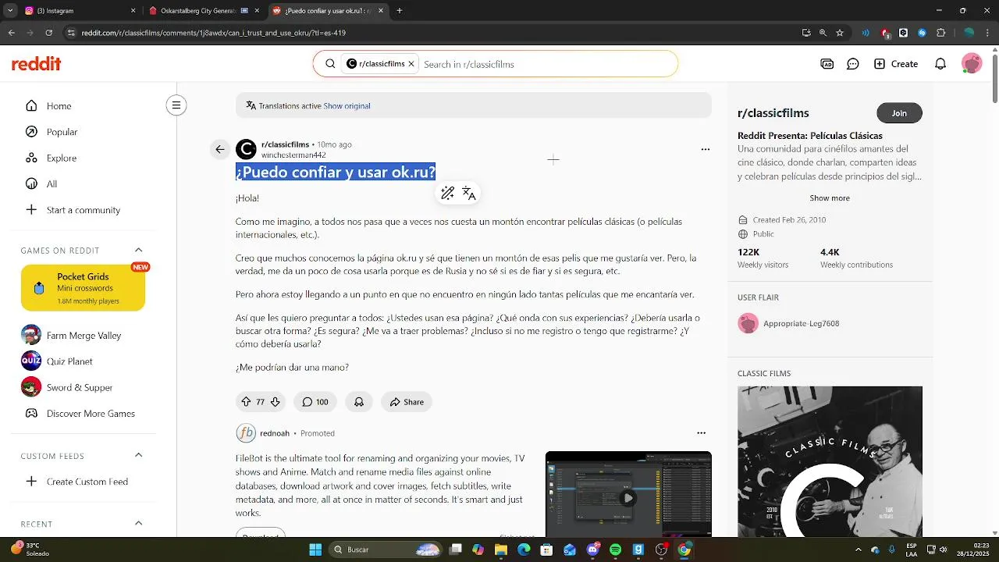Click the translate icon beside the title
The width and height of the screenshot is (999, 562).
tap(469, 194)
